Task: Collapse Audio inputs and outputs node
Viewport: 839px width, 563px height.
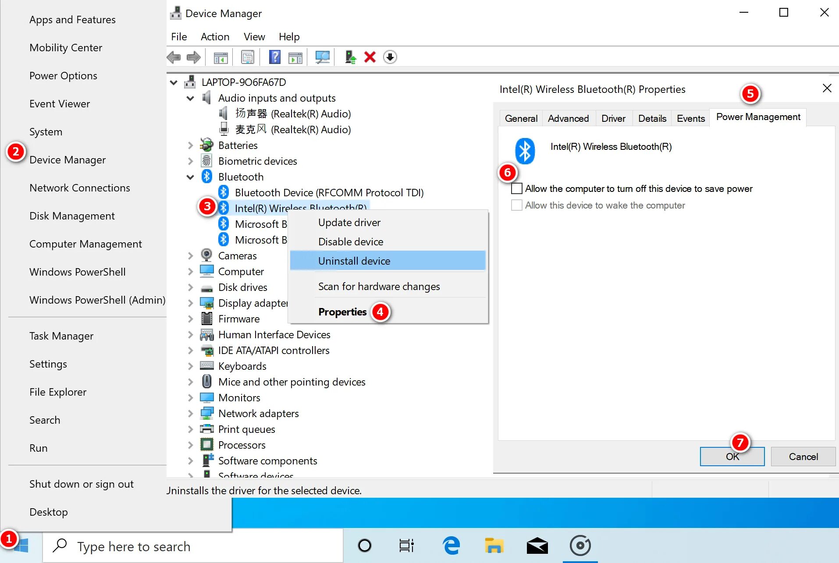Action: pos(190,98)
